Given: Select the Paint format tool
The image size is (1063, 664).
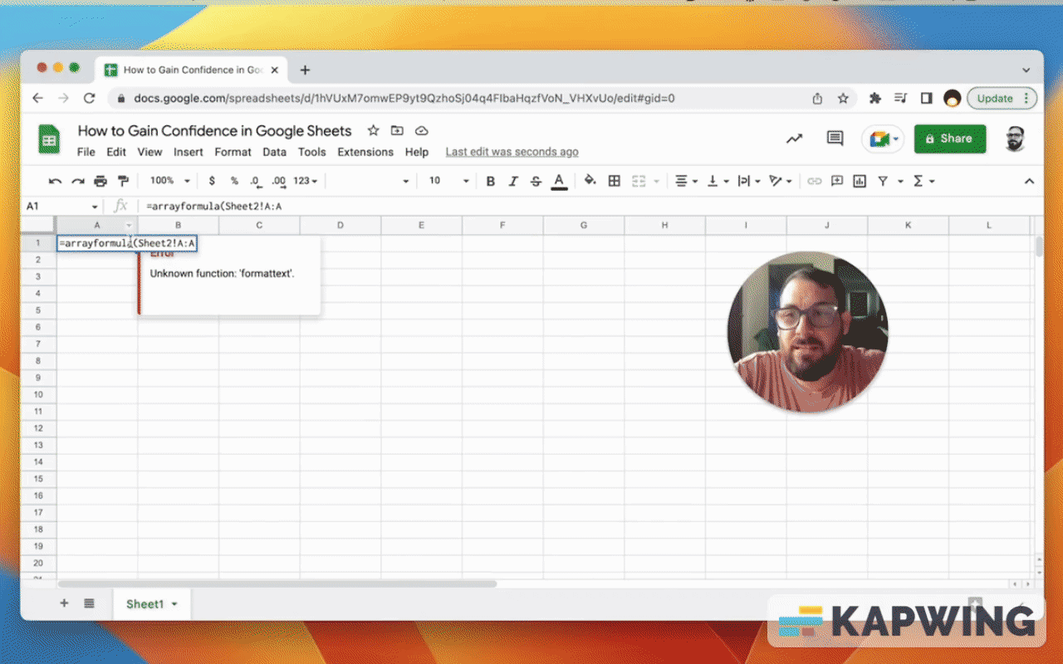Looking at the screenshot, I should tap(123, 181).
